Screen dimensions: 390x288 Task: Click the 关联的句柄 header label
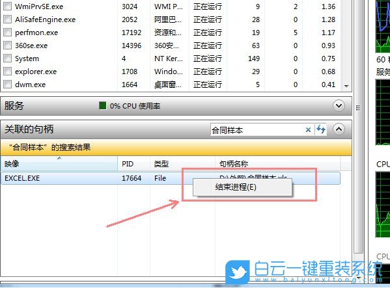(29, 129)
